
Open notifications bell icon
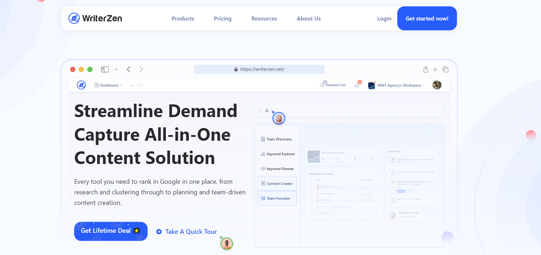pyautogui.click(x=357, y=85)
